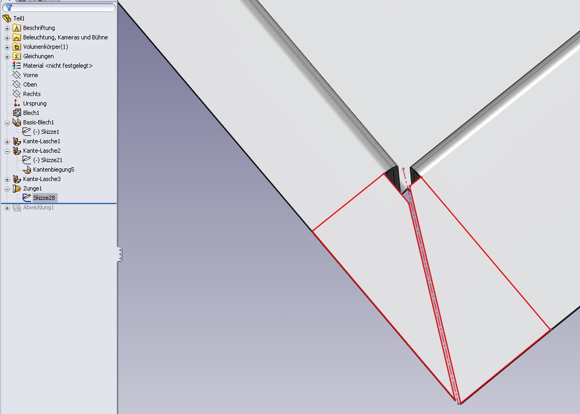The image size is (580, 414).
Task: Select 'Material <nicht festgelegt>' label
Action: (58, 66)
